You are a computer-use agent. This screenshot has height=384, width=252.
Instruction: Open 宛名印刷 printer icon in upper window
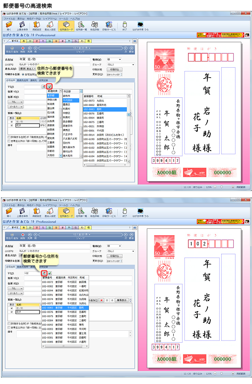click(95, 26)
